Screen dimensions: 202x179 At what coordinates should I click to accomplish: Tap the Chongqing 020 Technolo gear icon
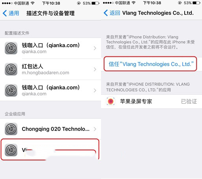pos(11,129)
